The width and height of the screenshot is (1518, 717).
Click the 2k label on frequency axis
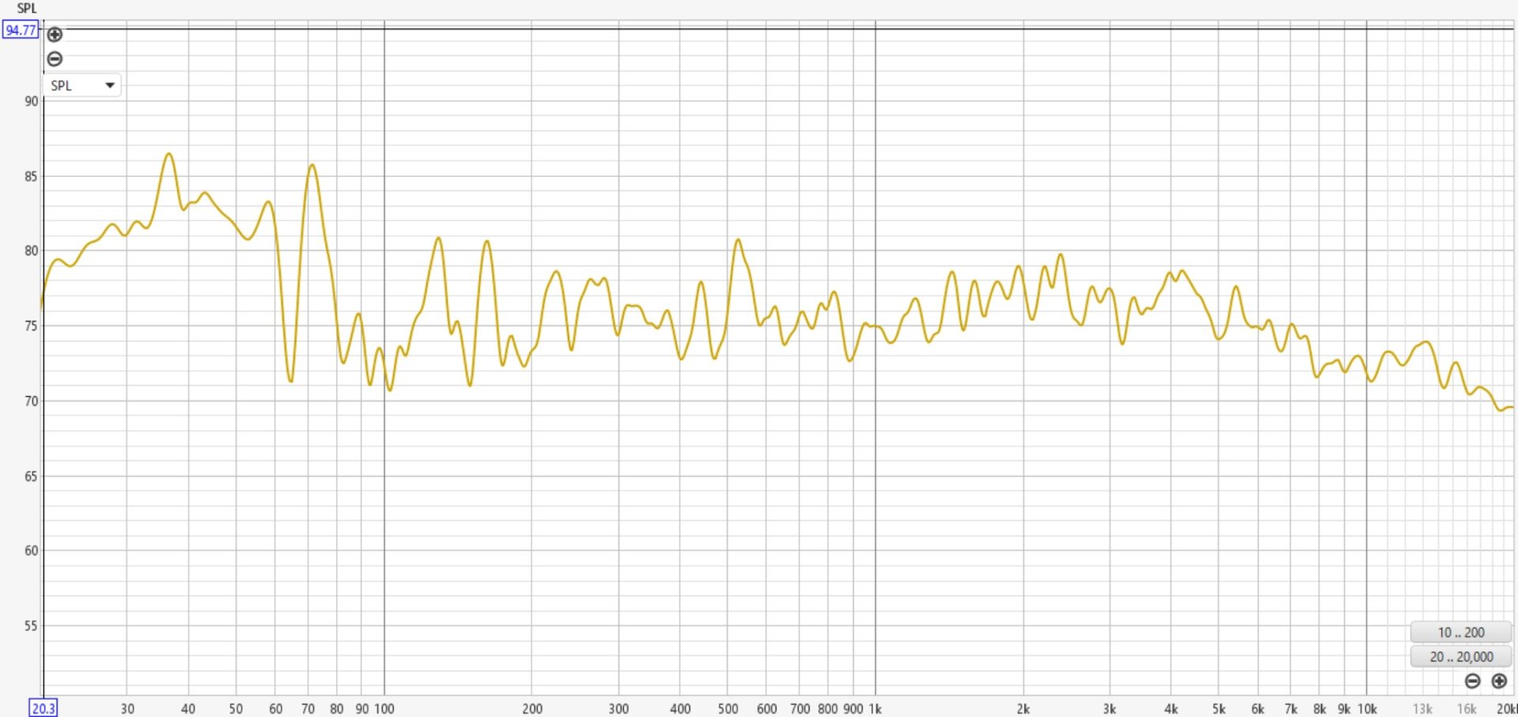point(1023,709)
